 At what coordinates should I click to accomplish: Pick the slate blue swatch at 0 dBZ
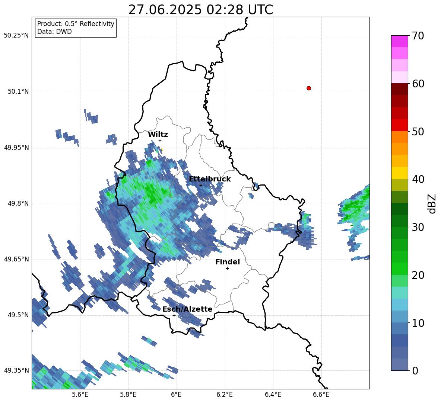399,364
